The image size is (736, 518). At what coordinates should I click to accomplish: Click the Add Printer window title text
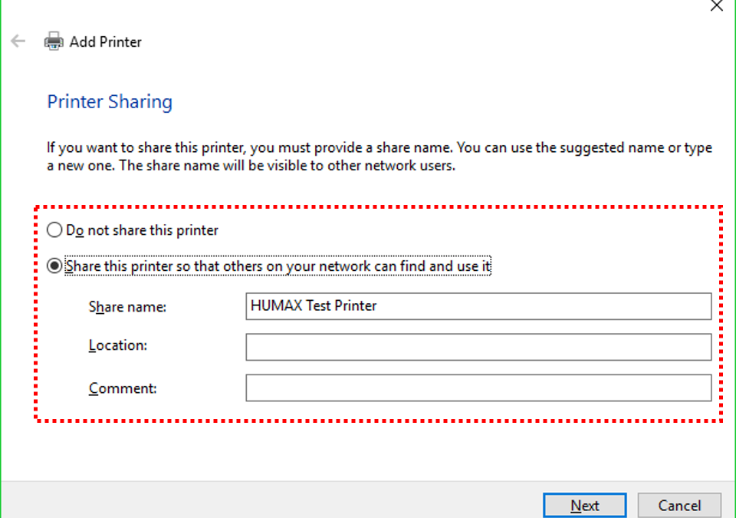pos(106,42)
